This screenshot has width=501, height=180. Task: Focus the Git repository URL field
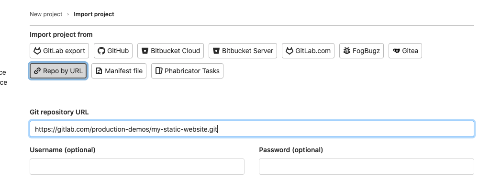(x=252, y=129)
